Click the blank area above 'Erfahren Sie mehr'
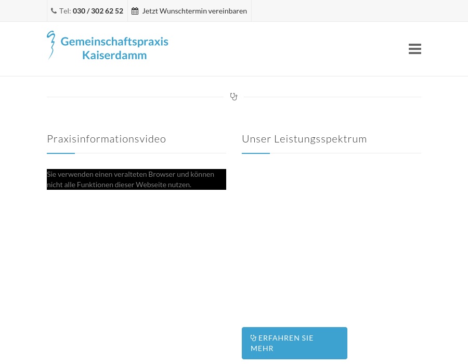This screenshot has width=468, height=364. tap(331, 239)
